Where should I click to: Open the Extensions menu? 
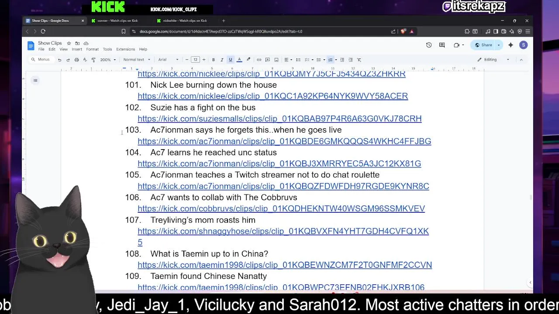125,49
